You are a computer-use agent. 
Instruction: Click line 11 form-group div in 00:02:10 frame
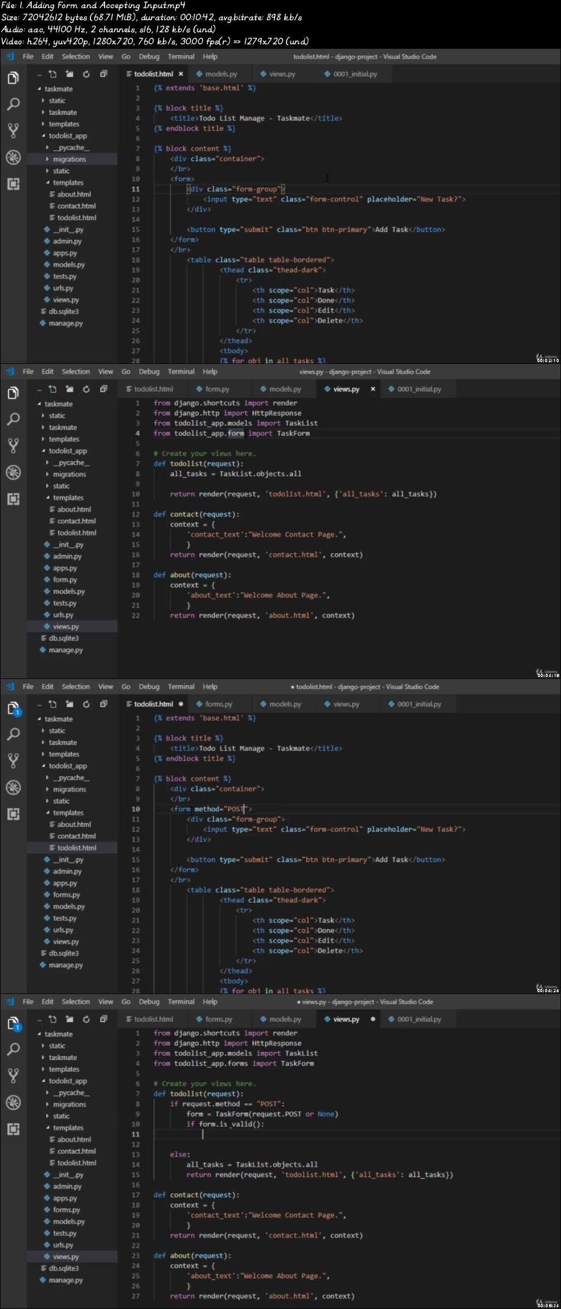pos(236,189)
